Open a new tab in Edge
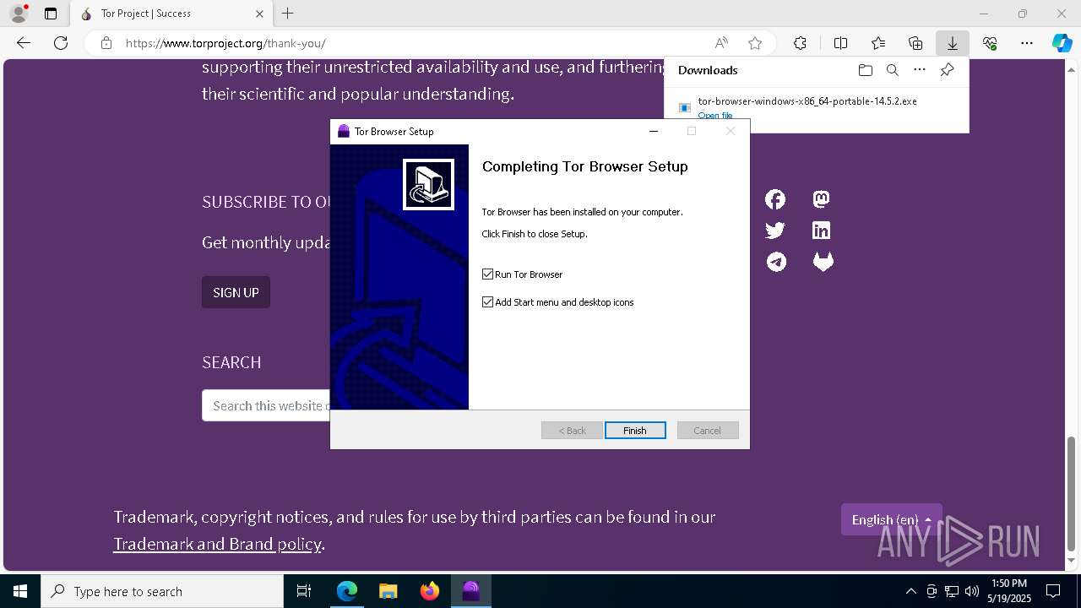Viewport: 1081px width, 608px height. click(288, 14)
